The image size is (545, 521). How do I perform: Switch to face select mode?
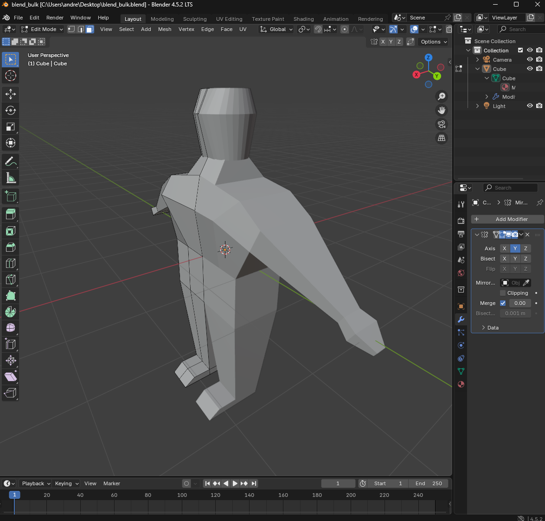90,29
